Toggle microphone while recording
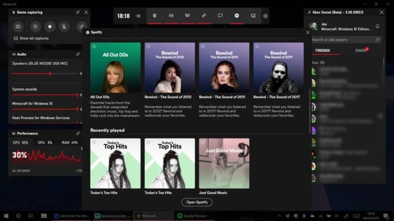The width and height of the screenshot is (394, 221). point(64,27)
